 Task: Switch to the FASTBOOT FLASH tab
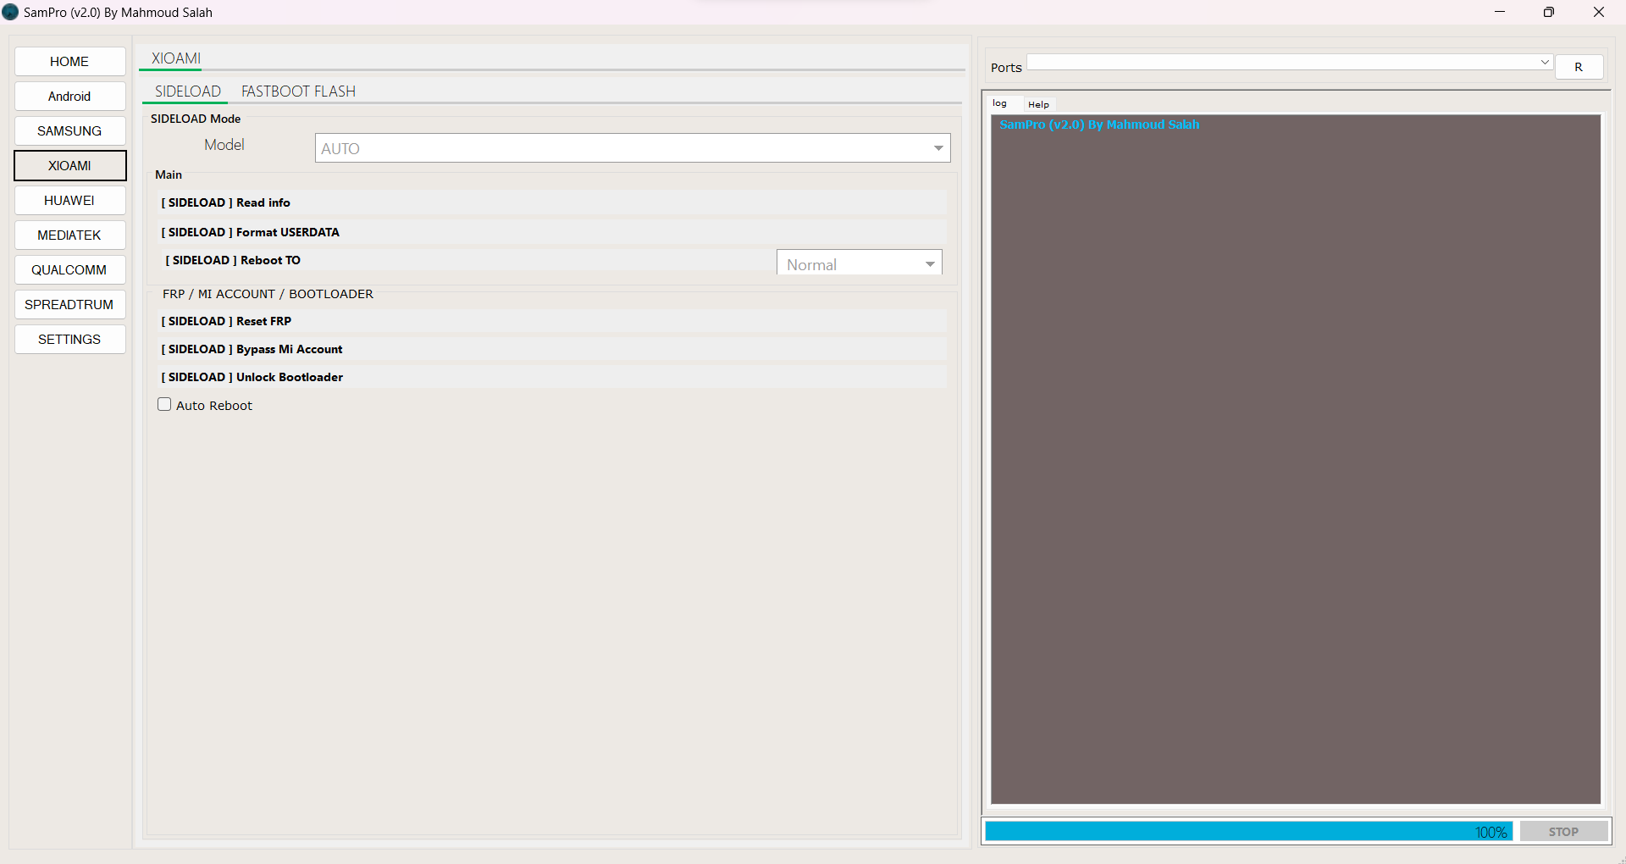[x=298, y=91]
